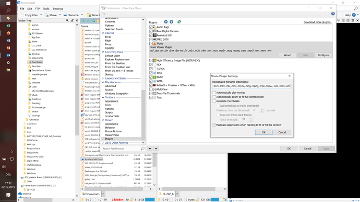Move selected plugin up with blue arrow
Screen dimensions: 360x202
[x=166, y=22]
